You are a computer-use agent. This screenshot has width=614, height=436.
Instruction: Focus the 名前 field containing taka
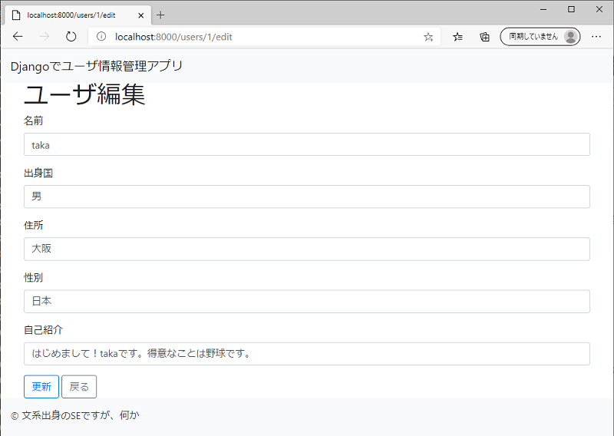tap(306, 144)
